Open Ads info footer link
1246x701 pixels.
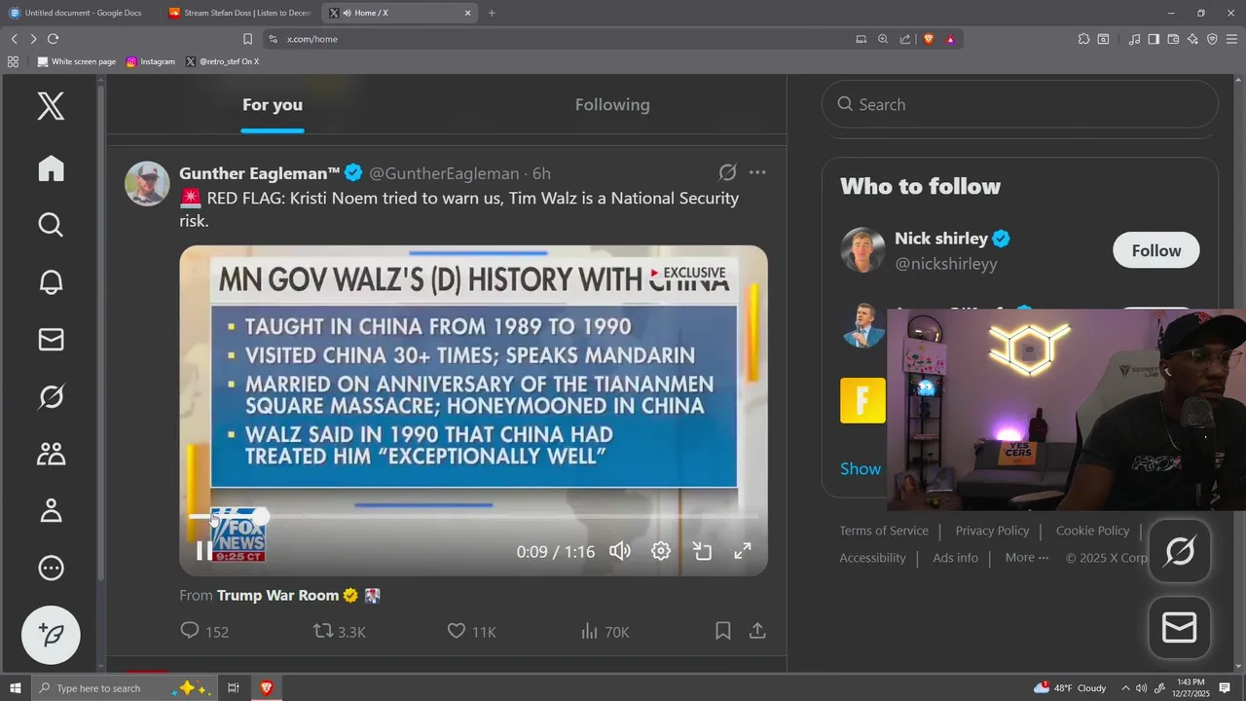tap(955, 558)
